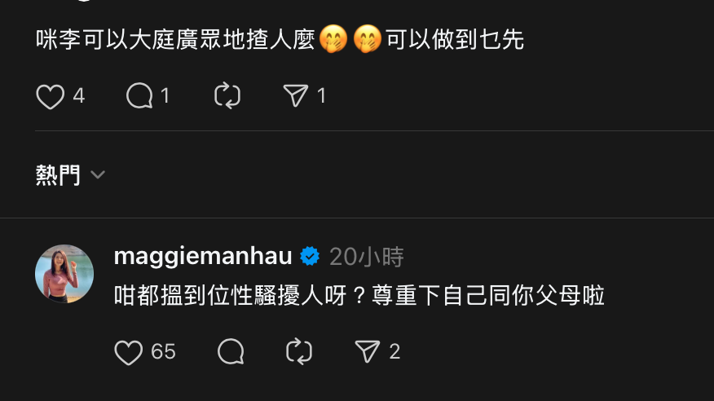
Task: Click the 20小時 timestamp
Action: tap(367, 257)
